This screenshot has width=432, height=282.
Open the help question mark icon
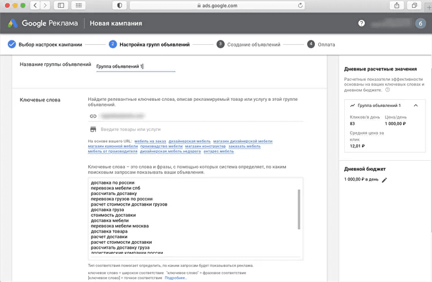(x=361, y=23)
